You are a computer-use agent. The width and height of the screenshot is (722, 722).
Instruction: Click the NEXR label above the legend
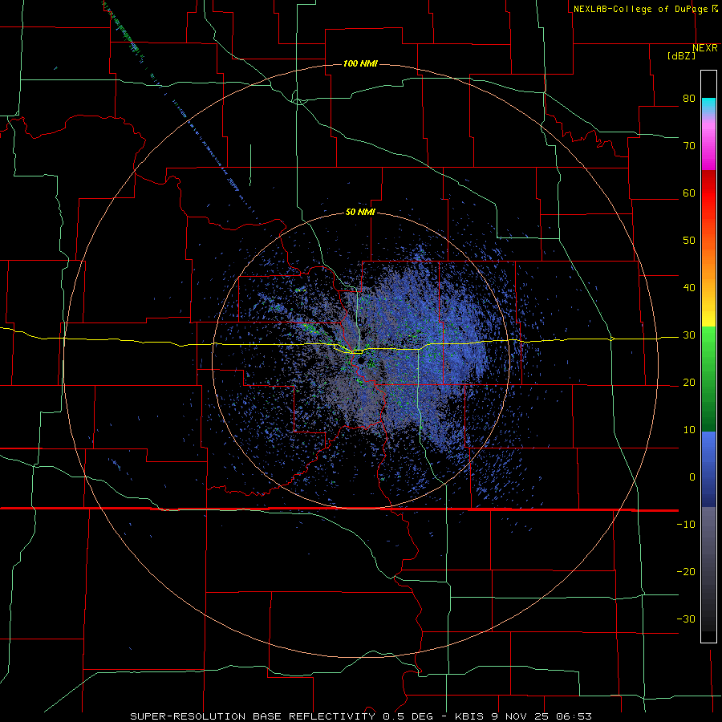coord(704,48)
